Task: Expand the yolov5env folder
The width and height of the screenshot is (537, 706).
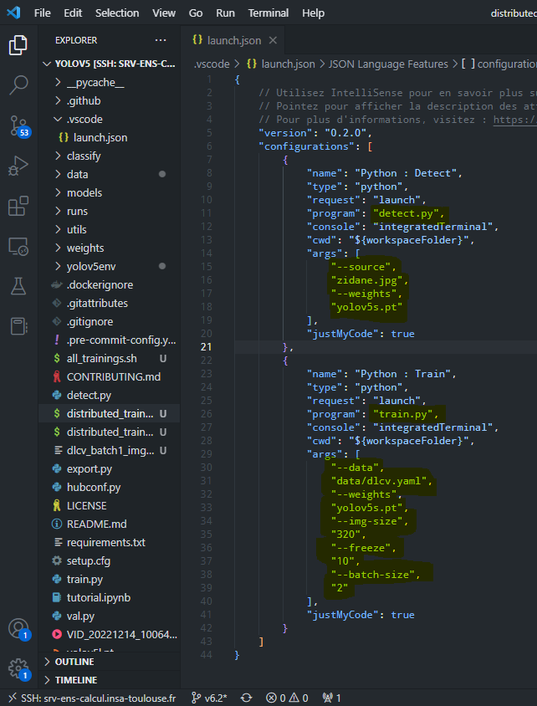Action: click(x=110, y=267)
